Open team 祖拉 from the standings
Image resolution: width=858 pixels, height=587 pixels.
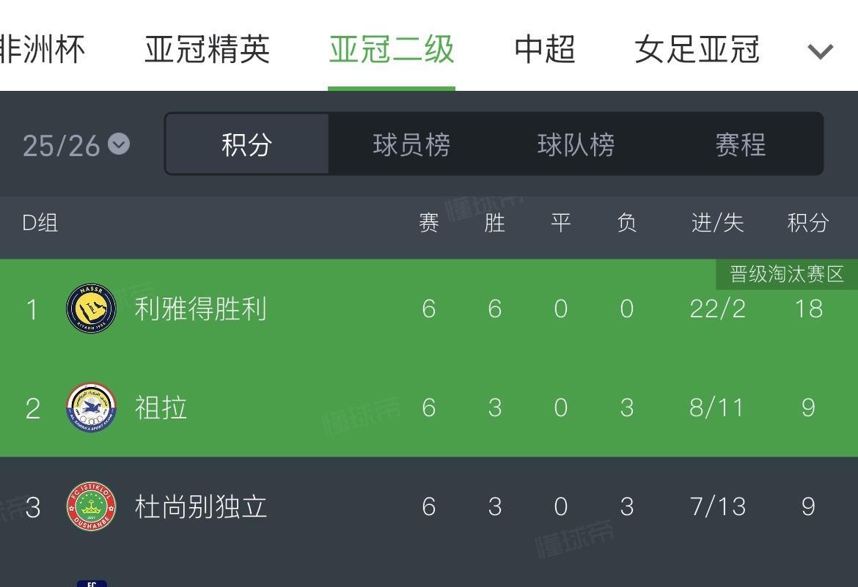(x=161, y=407)
